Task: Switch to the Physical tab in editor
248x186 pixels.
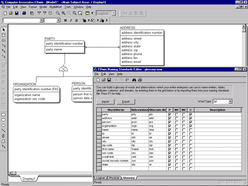Action: pyautogui.click(x=114, y=178)
